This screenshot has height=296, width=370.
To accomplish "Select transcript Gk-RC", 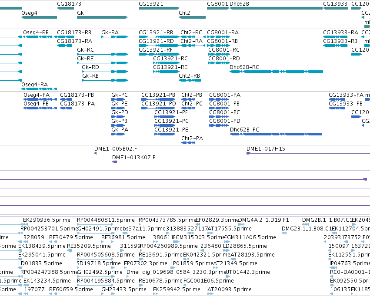I will click(85, 49).
